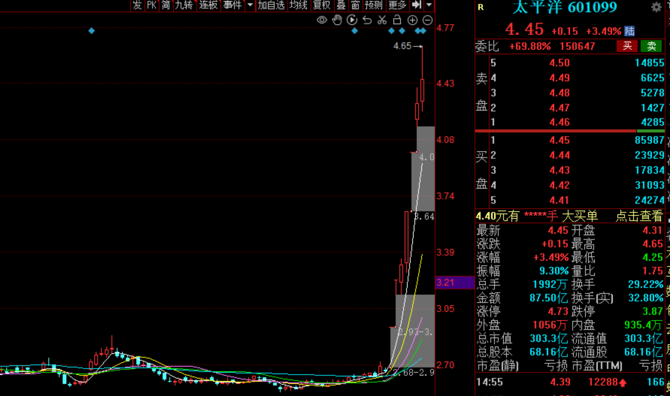Click the undo arrow icon
670x396 pixels.
pos(367,20)
